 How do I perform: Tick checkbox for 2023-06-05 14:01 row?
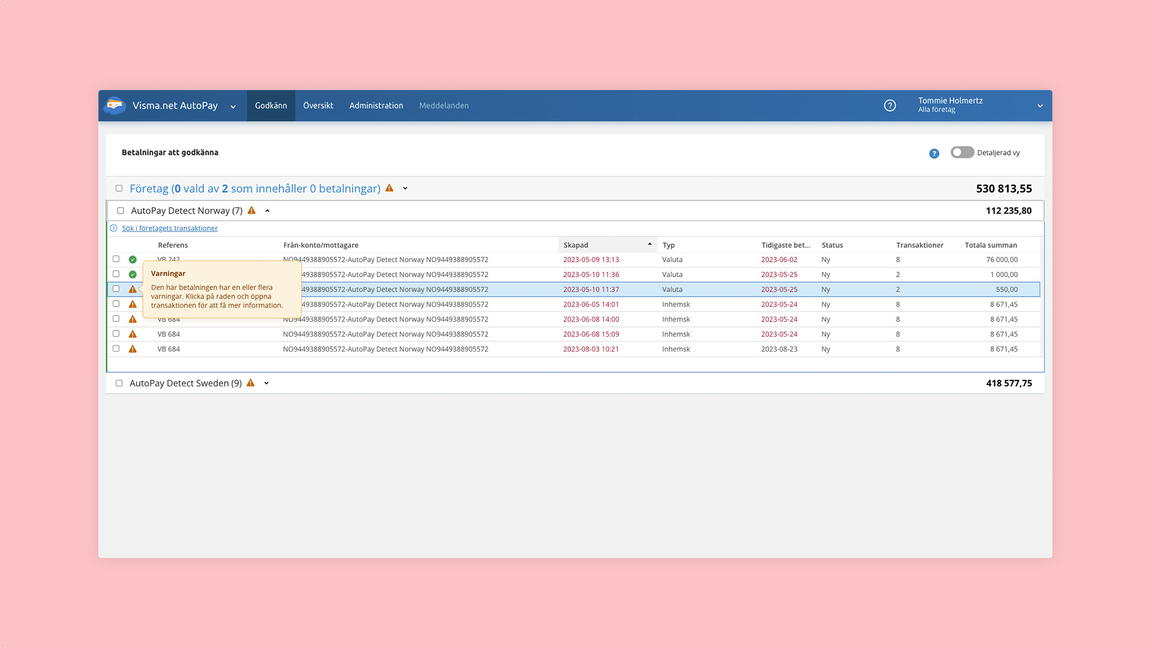116,304
